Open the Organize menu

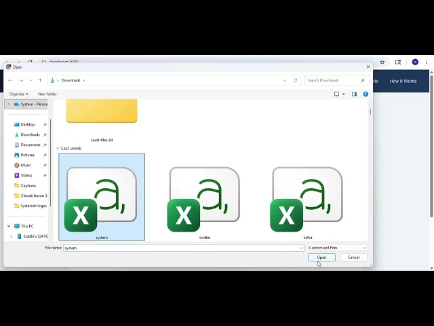(x=18, y=94)
